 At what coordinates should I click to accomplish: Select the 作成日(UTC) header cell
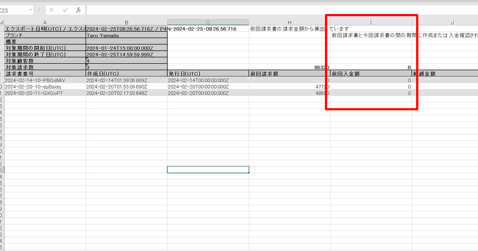[x=127, y=74]
